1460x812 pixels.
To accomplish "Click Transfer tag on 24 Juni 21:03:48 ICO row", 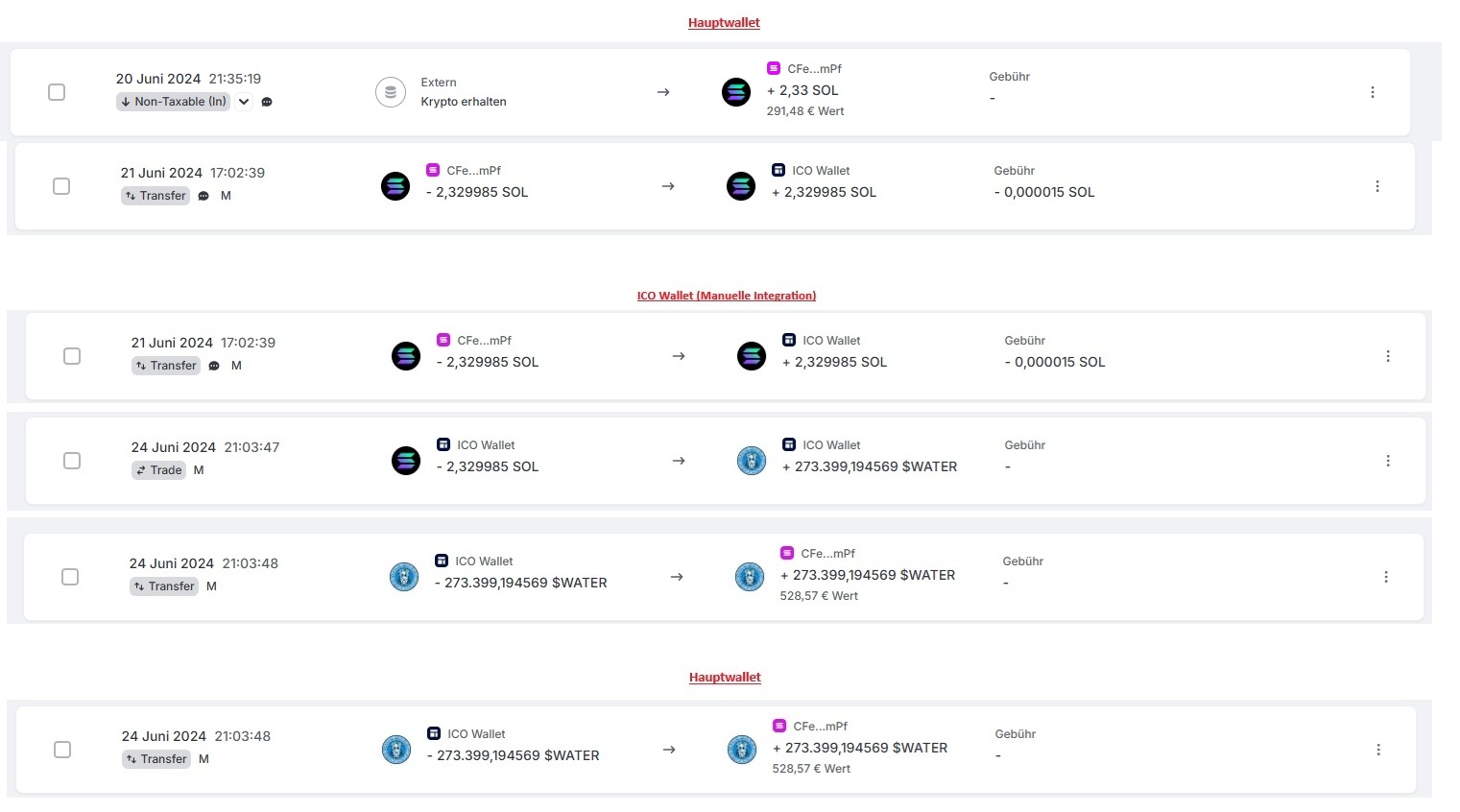I will (x=164, y=586).
